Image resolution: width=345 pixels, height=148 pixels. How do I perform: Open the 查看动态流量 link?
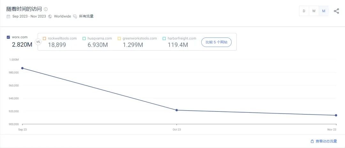[x=326, y=141]
